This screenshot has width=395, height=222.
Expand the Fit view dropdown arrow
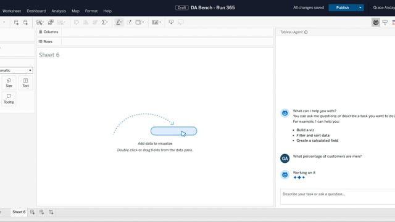pos(143,22)
